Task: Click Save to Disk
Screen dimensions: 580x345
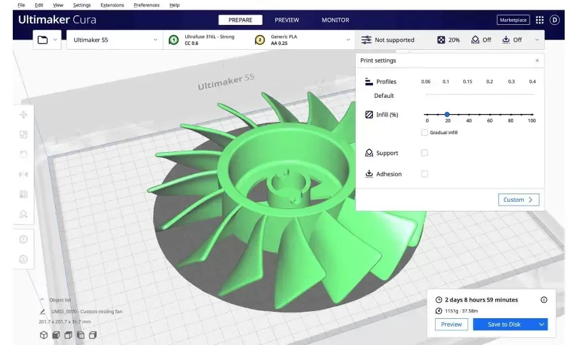Action: (x=504, y=325)
